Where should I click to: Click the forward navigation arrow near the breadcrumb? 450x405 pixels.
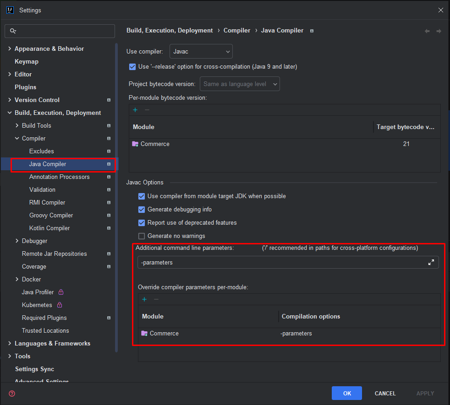(439, 31)
